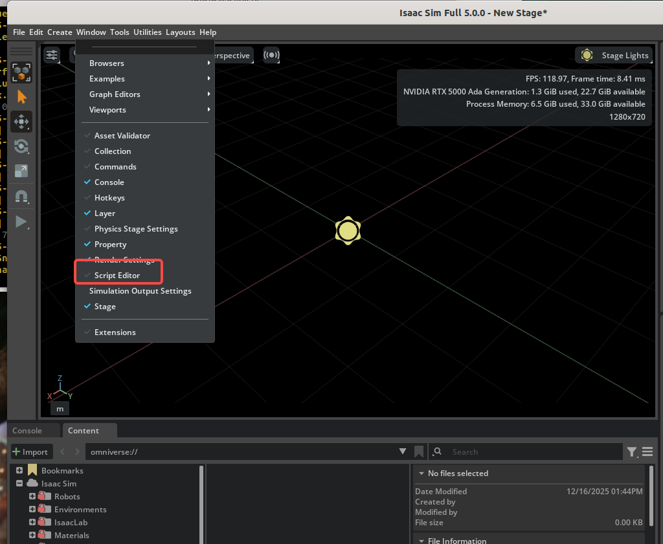Screen dimensions: 663x544
Task: Choose the Move tool in toolbar
Action: (x=21, y=122)
